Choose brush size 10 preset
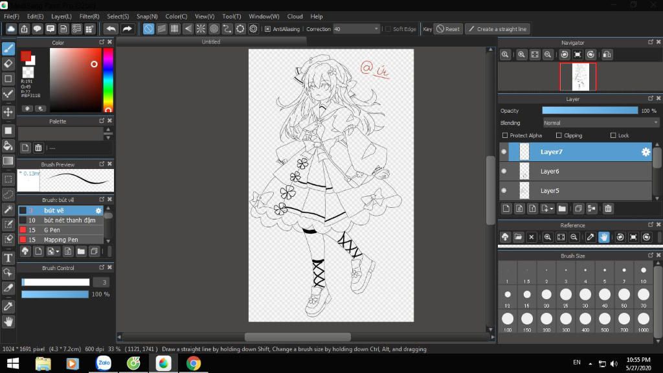Screen dimensions: 663x373 pyautogui.click(x=643, y=274)
